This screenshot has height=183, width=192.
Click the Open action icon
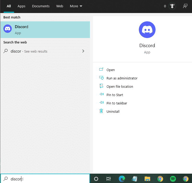(101, 69)
